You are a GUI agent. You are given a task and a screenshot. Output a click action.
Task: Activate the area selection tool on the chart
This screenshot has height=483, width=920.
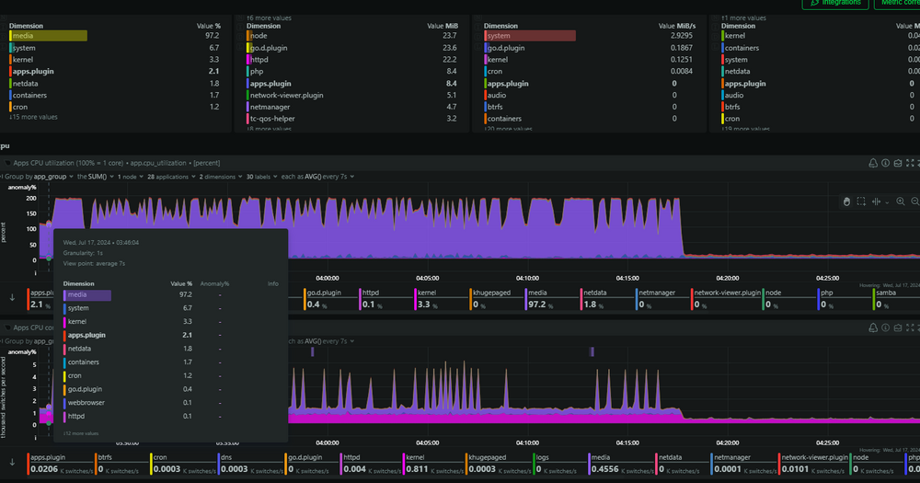pos(861,201)
